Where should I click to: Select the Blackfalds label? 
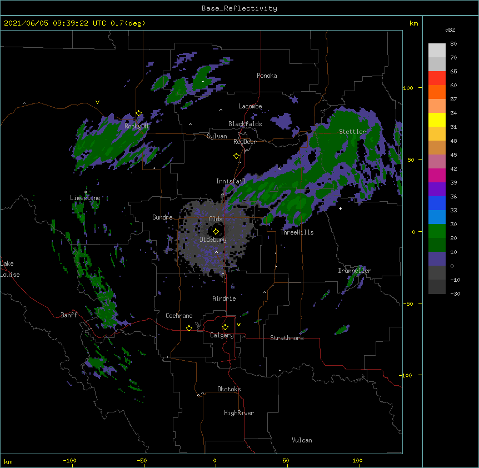245,124
